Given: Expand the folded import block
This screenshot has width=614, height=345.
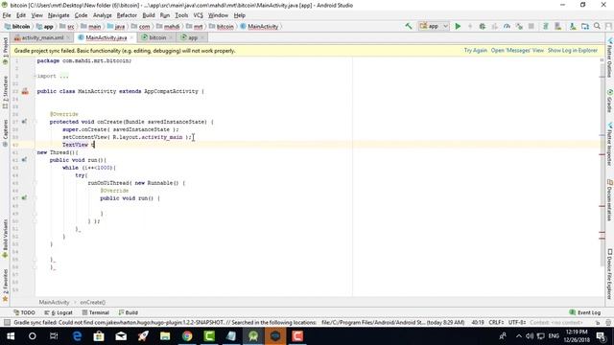Looking at the screenshot, I should [35, 76].
